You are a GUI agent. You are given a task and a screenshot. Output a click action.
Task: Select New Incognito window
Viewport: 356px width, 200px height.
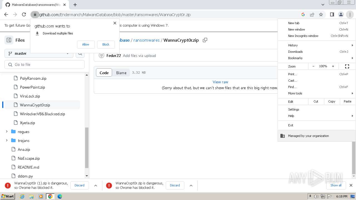click(317, 36)
